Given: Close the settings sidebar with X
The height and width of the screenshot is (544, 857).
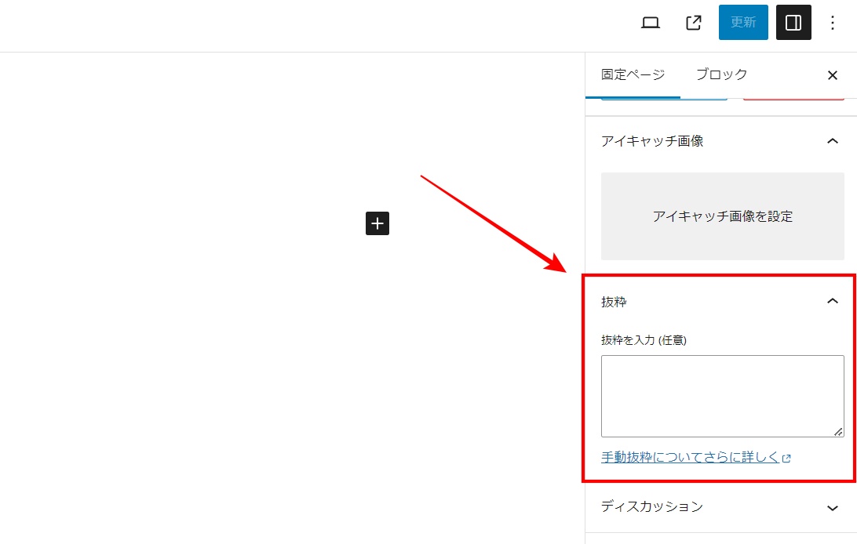Looking at the screenshot, I should 833,75.
